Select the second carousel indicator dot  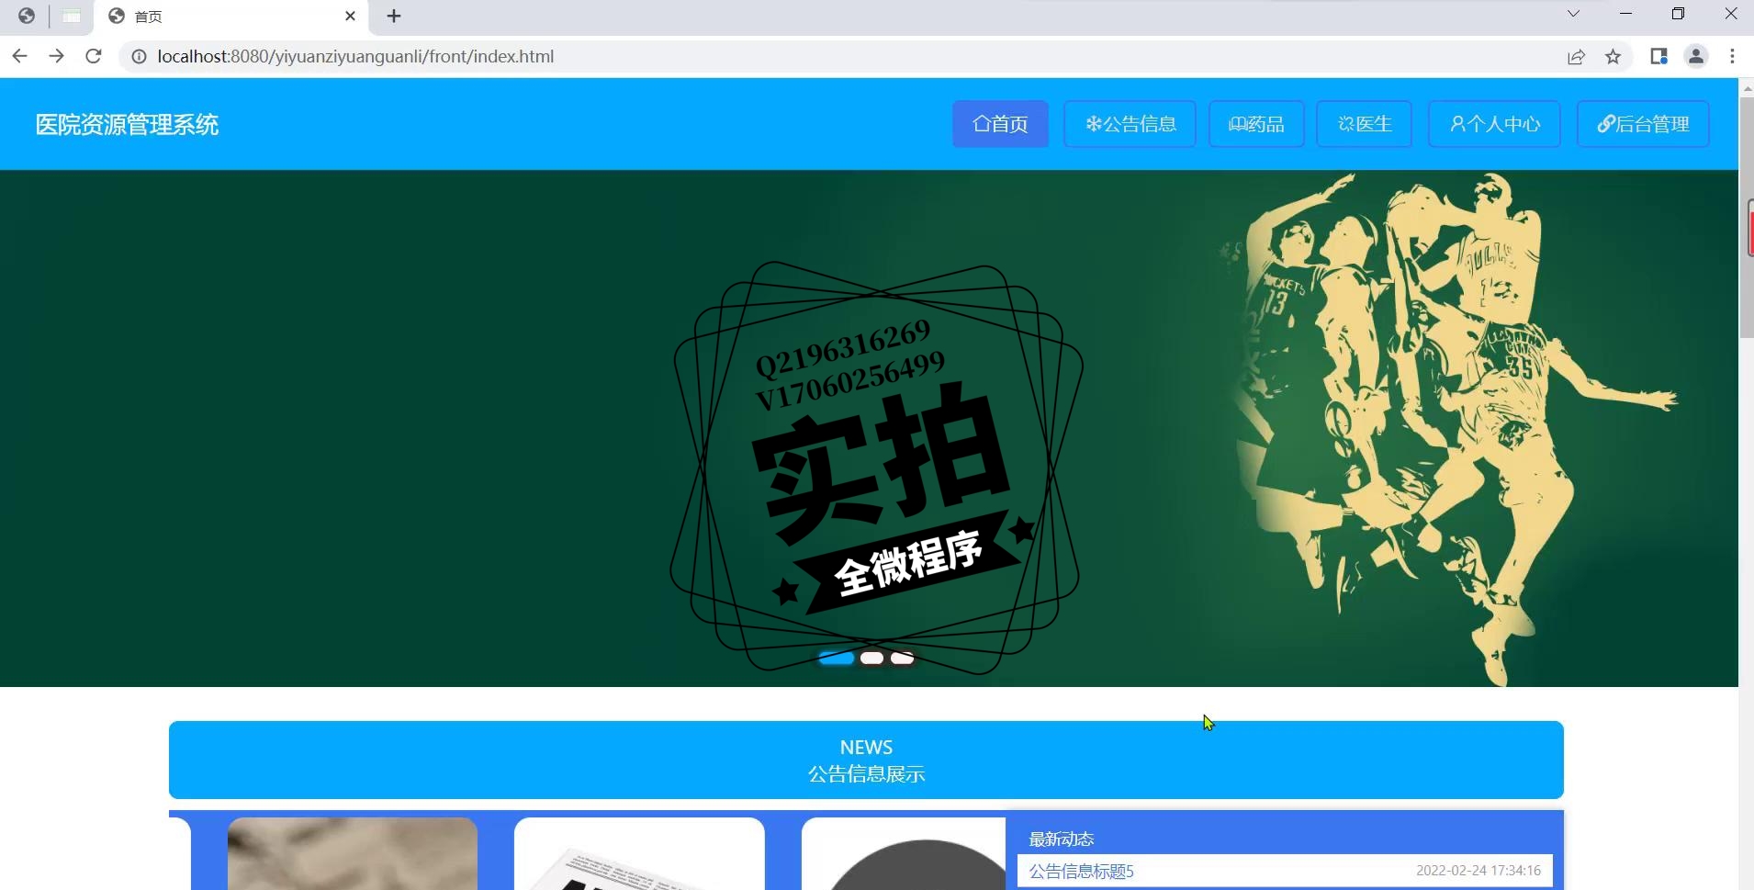[x=871, y=658]
